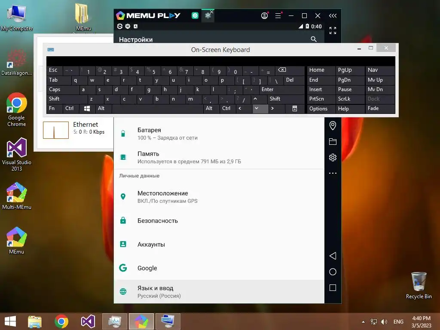
Task: Click the Mv Up key on keyboard
Action: click(x=380, y=80)
